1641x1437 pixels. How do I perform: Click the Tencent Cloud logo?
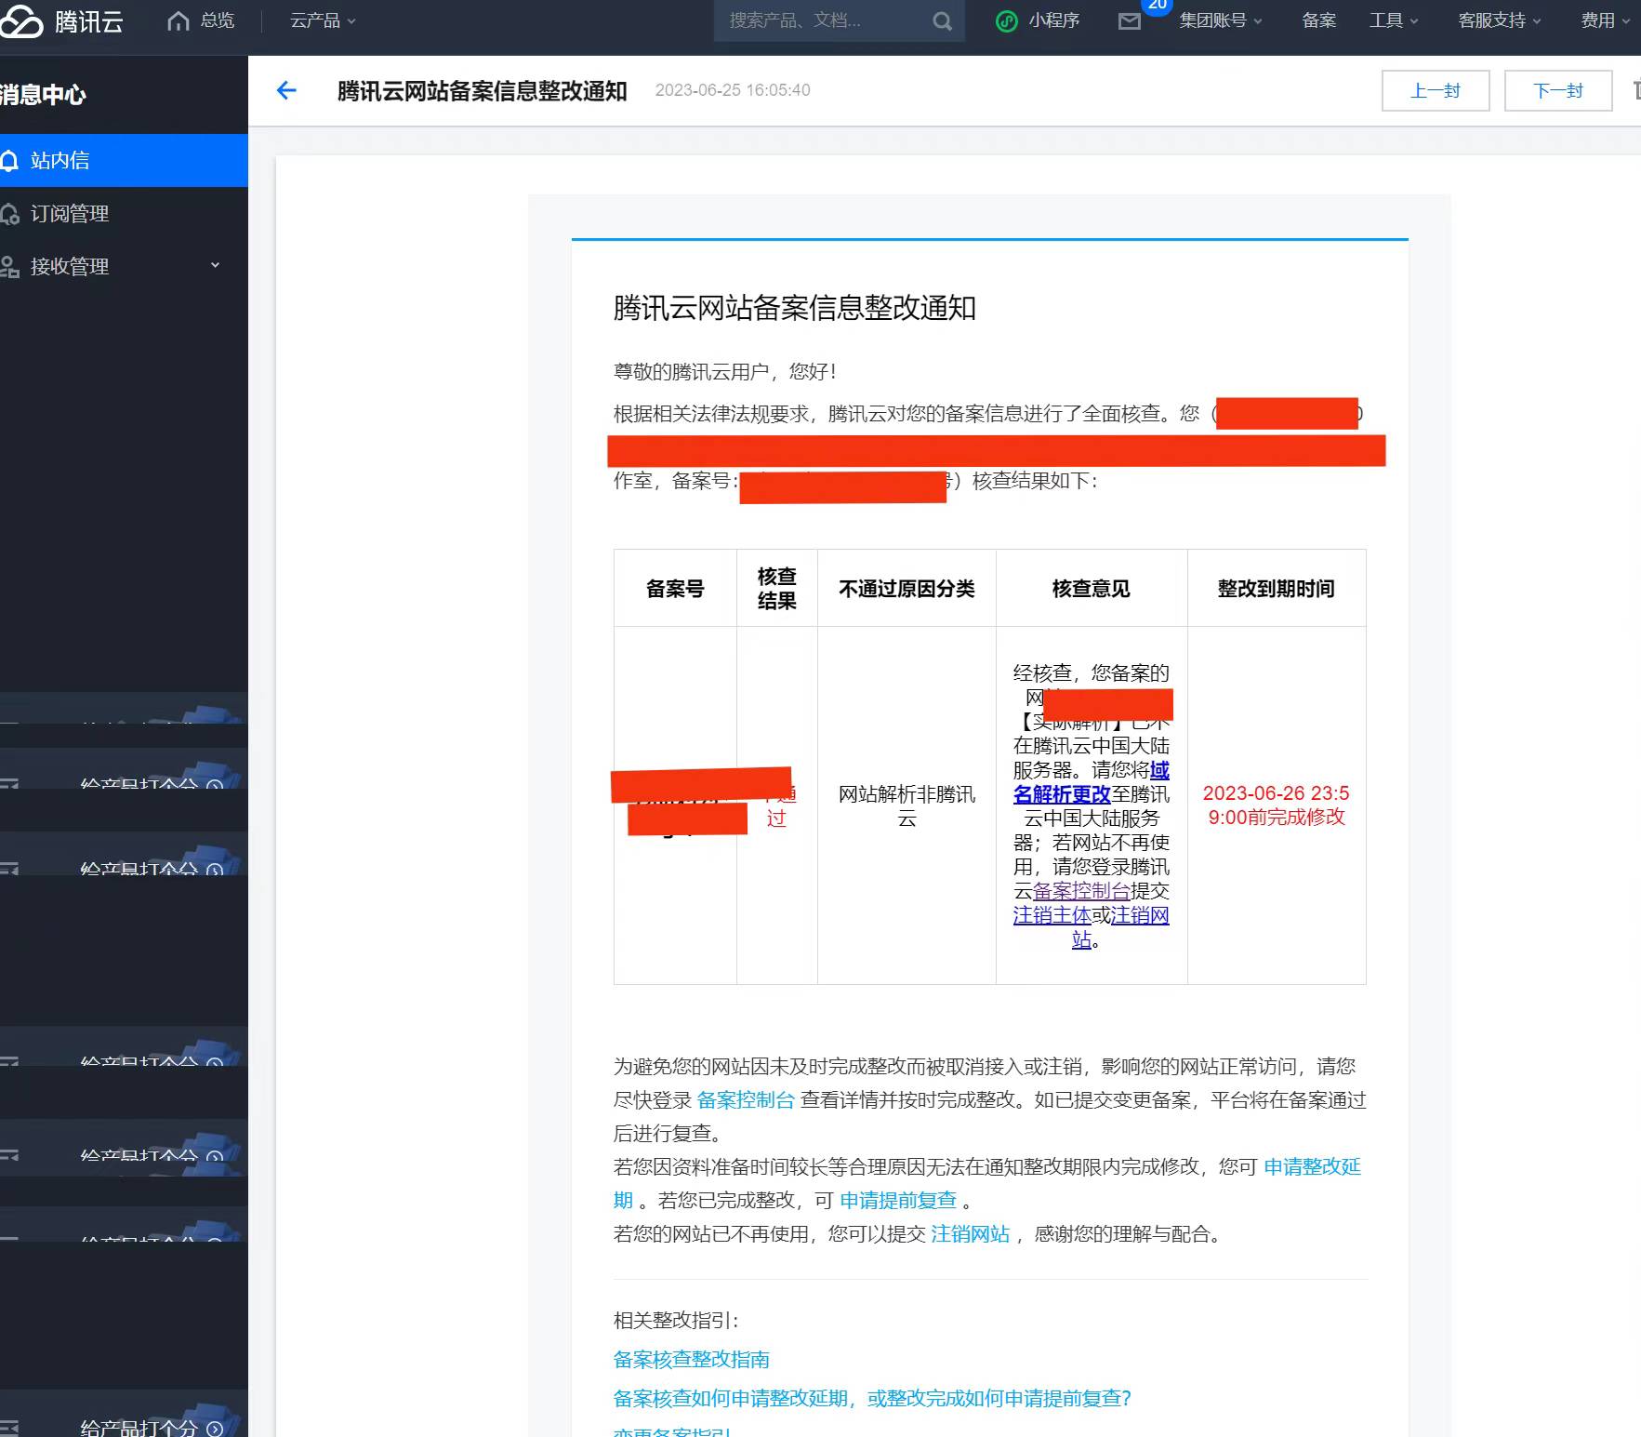(x=61, y=20)
